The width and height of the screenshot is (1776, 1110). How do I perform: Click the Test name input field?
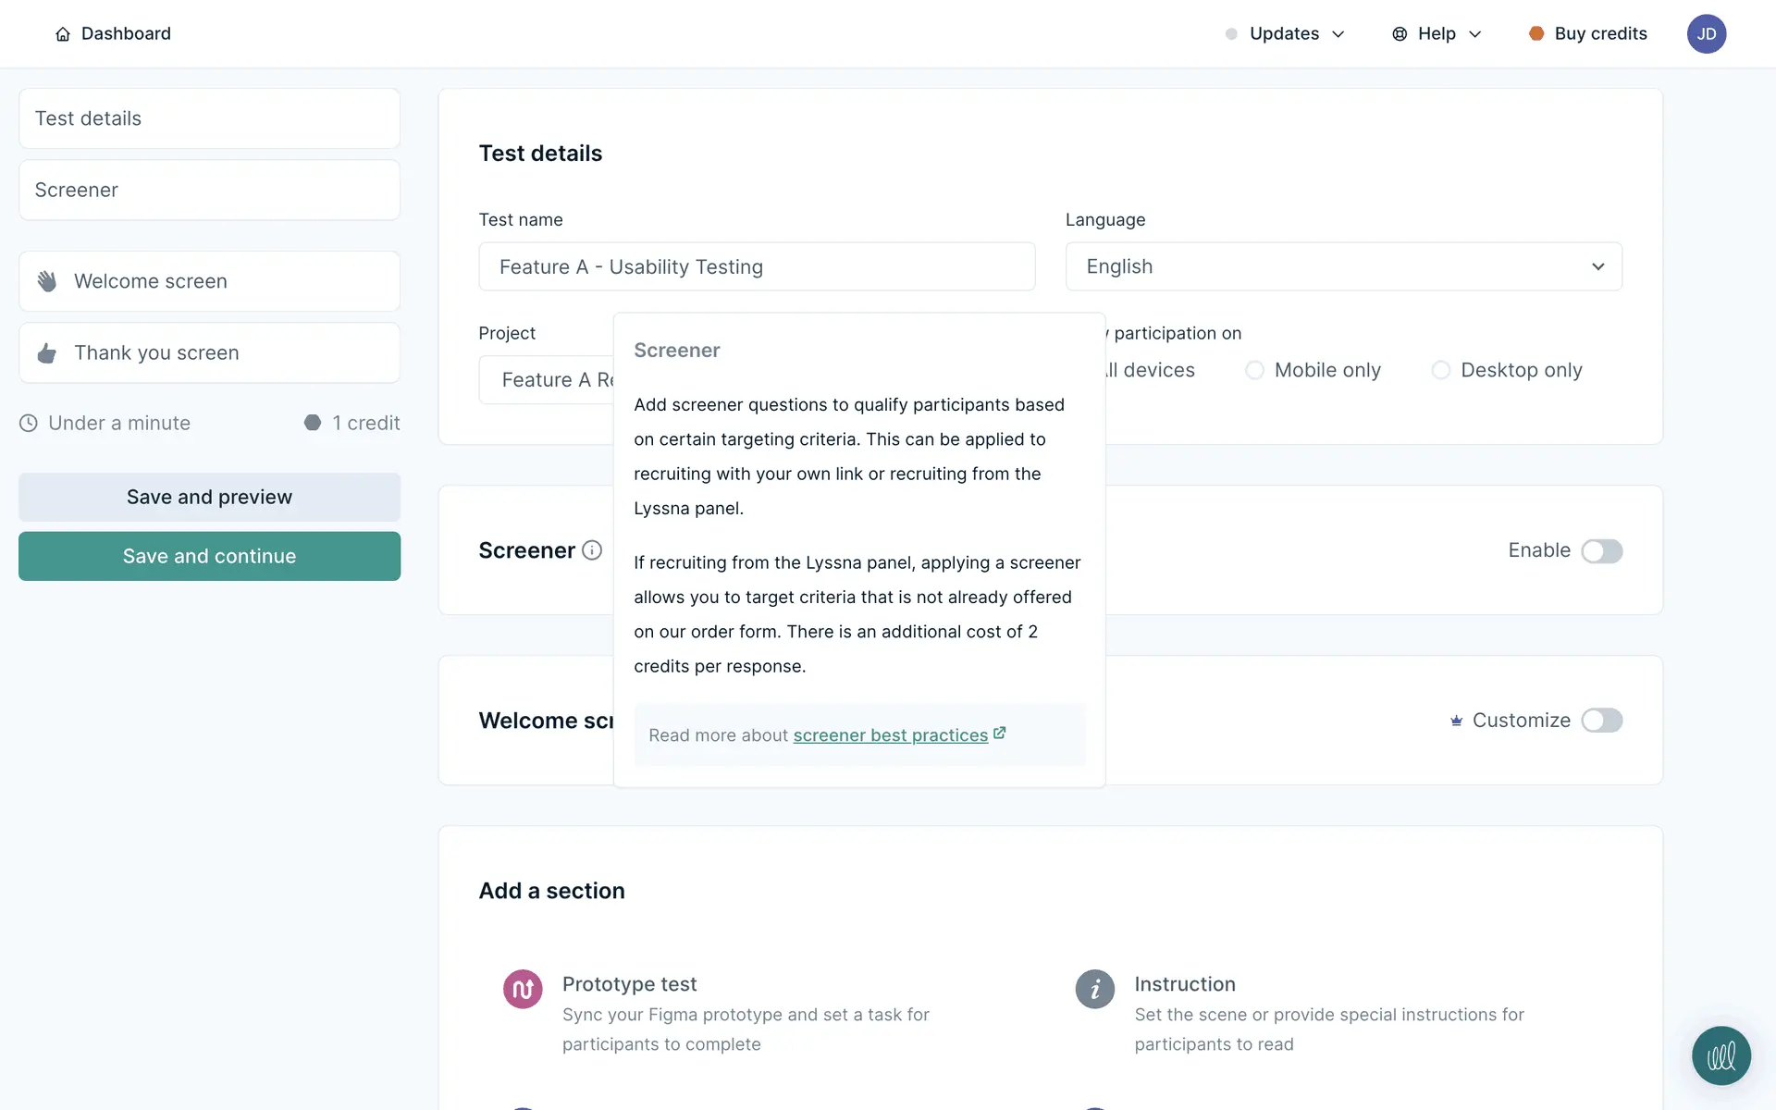coord(756,266)
